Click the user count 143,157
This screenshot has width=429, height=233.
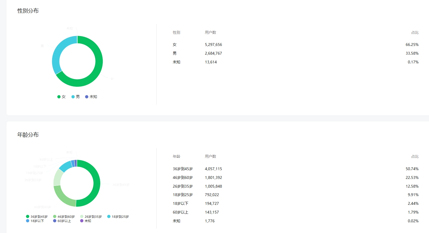point(212,212)
